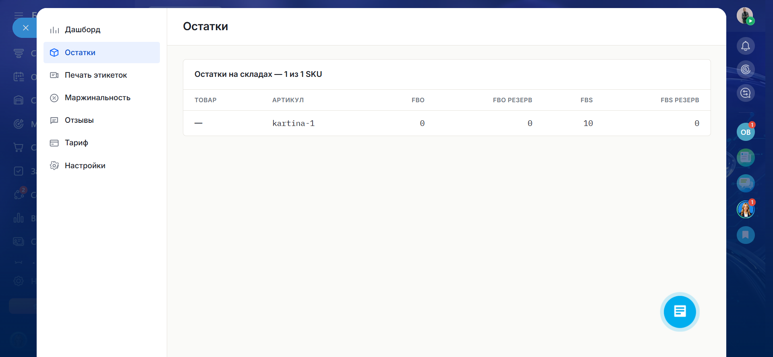Image resolution: width=773 pixels, height=357 pixels.
Task: Open the floating chat widget button
Action: (x=680, y=312)
